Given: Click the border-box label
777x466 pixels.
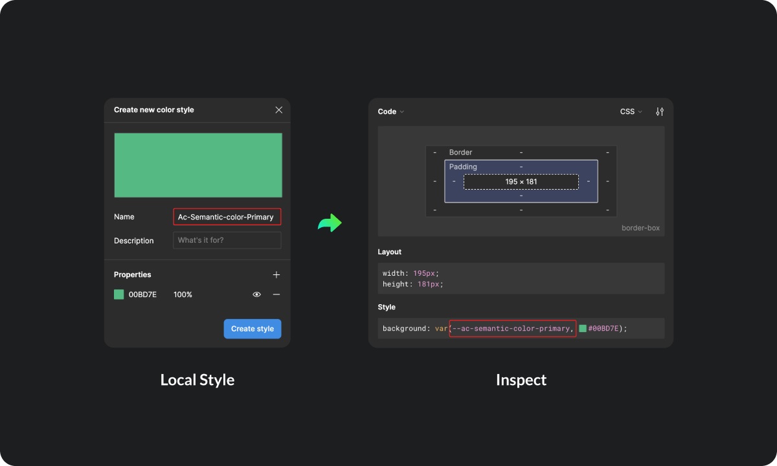Looking at the screenshot, I should tap(640, 228).
